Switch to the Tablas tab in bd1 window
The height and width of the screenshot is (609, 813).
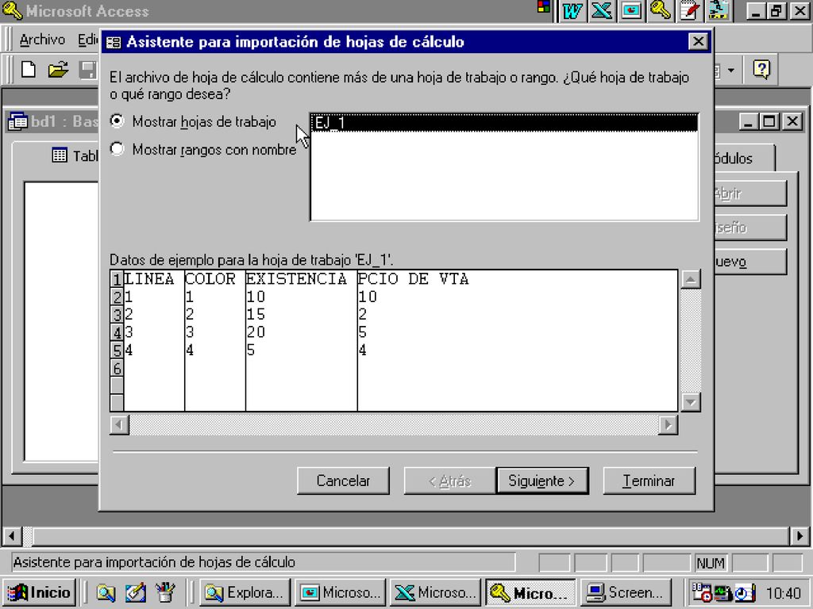[x=75, y=155]
